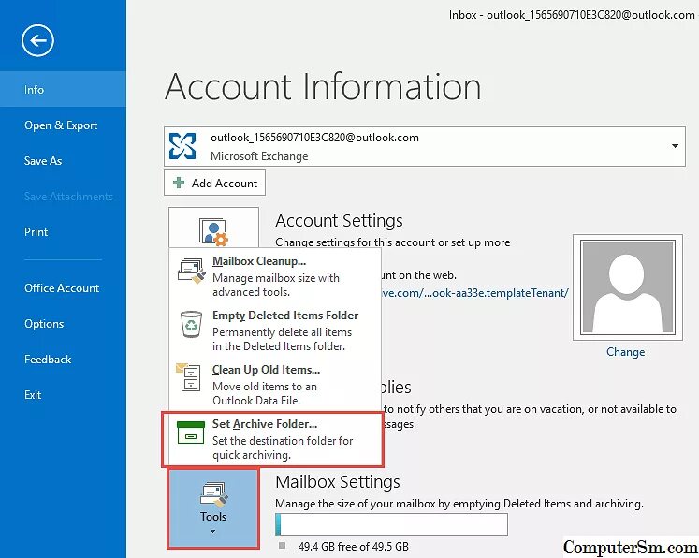Click the Change link under profile photo
The image size is (699, 558).
click(x=625, y=352)
